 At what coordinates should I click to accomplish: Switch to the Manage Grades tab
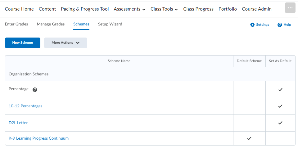51,24
